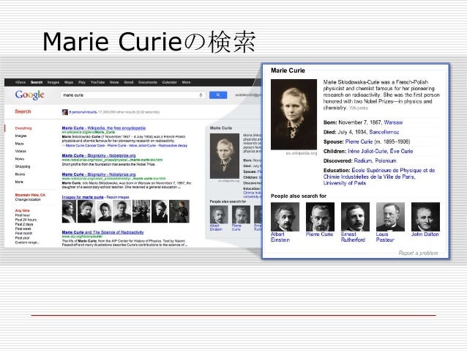The height and width of the screenshot is (351, 467).
Task: Open Images in the black top bar
Action: click(53, 82)
